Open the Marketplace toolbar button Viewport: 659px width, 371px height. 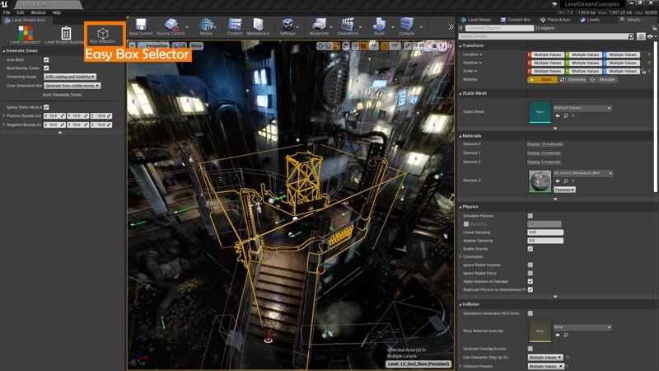tap(258, 27)
